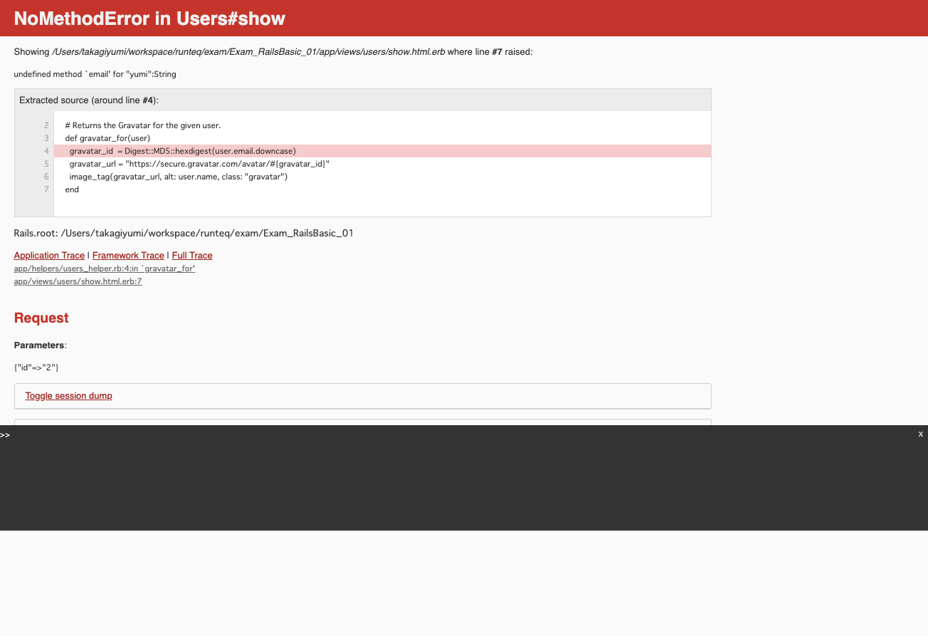Open the show.html.erb:7 trace entry
The image size is (928, 636).
pos(77,281)
